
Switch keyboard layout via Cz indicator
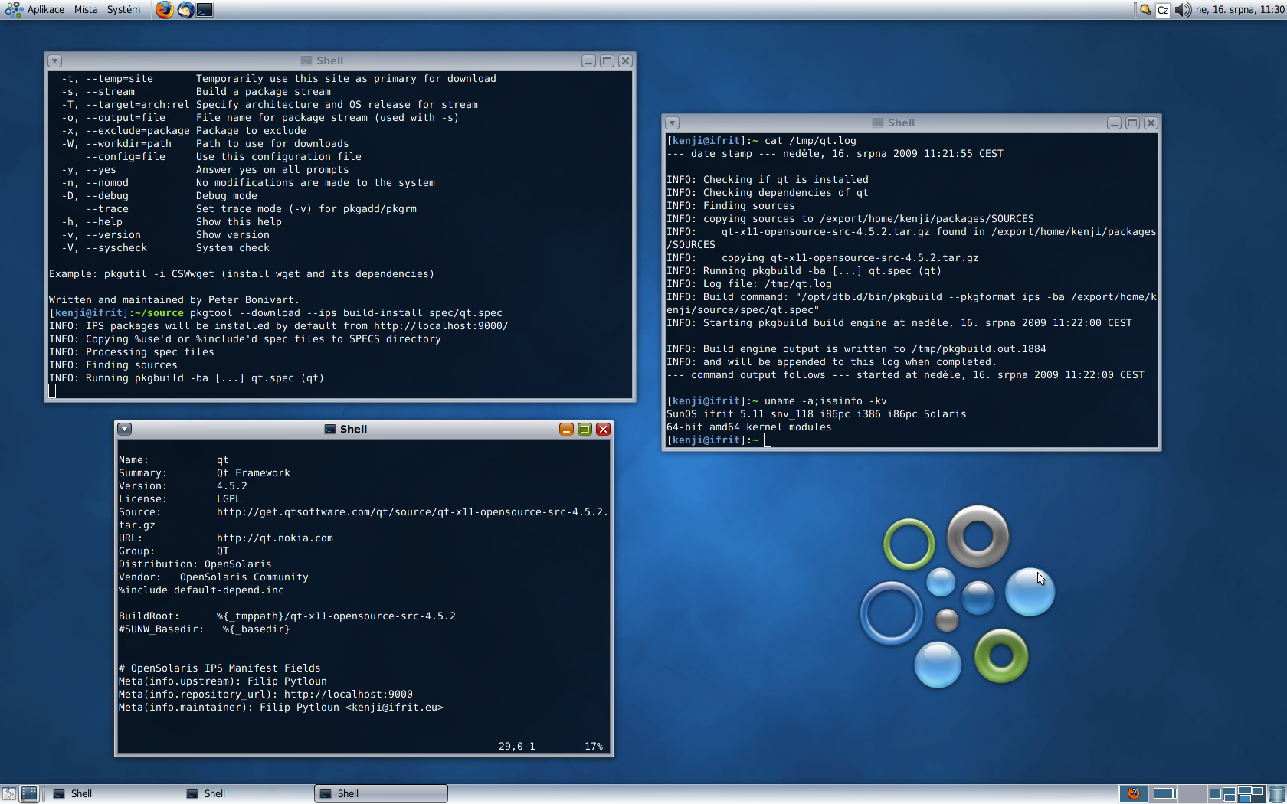click(x=1163, y=10)
